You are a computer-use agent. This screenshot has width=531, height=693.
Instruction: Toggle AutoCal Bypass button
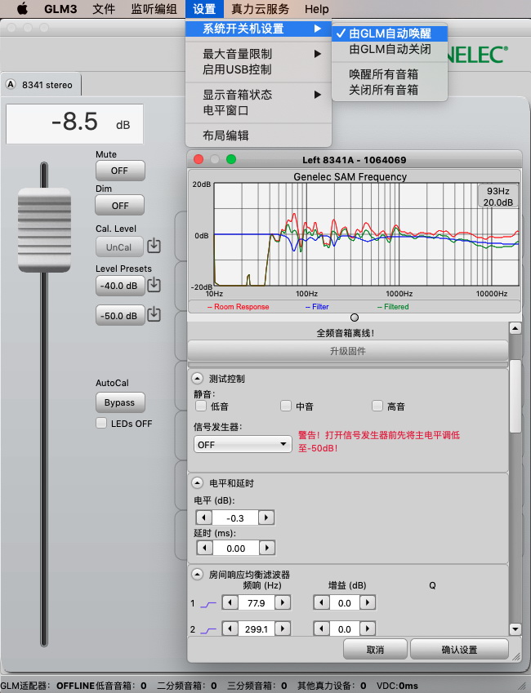[120, 402]
